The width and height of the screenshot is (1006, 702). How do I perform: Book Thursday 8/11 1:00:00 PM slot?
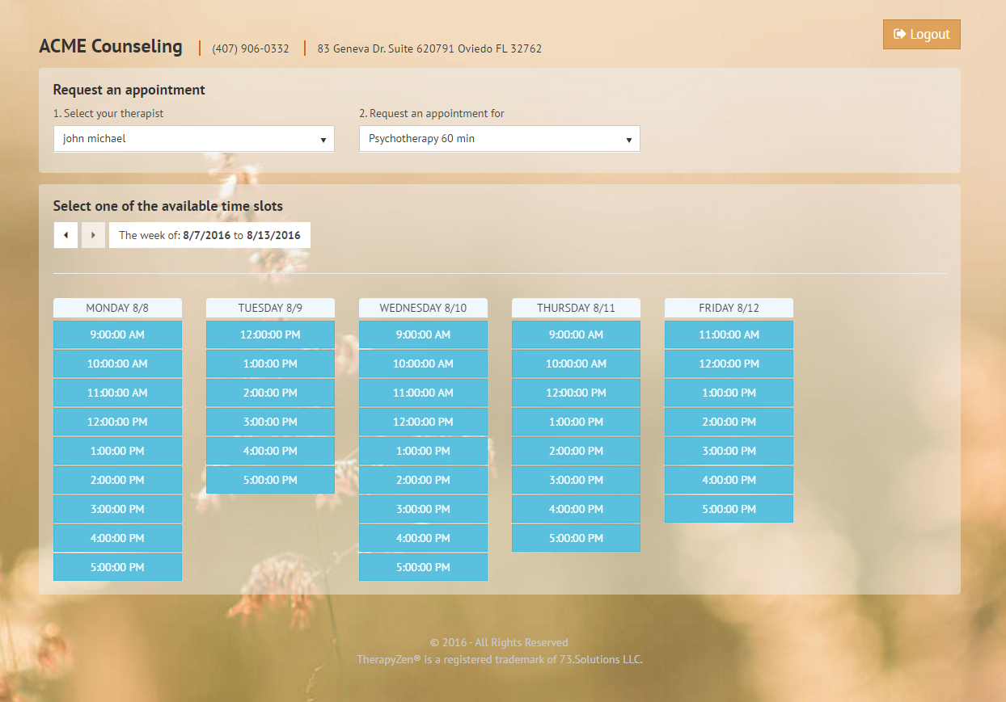(x=576, y=422)
